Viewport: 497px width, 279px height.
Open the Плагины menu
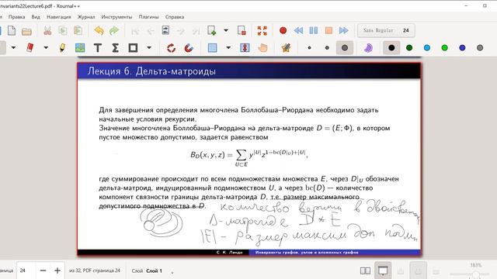point(148,17)
